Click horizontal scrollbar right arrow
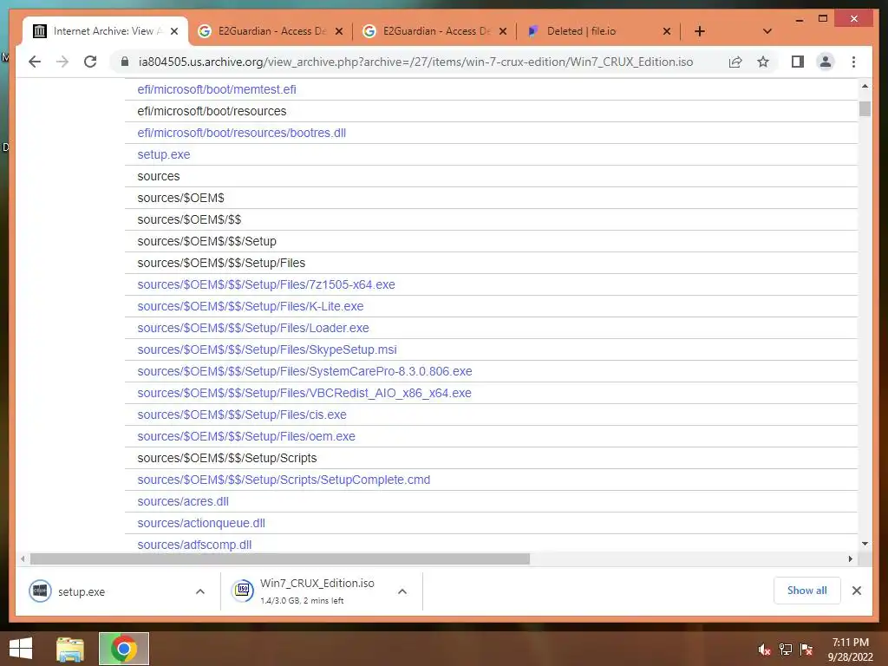 point(850,559)
